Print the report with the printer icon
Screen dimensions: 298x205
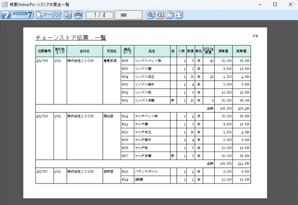(78, 15)
